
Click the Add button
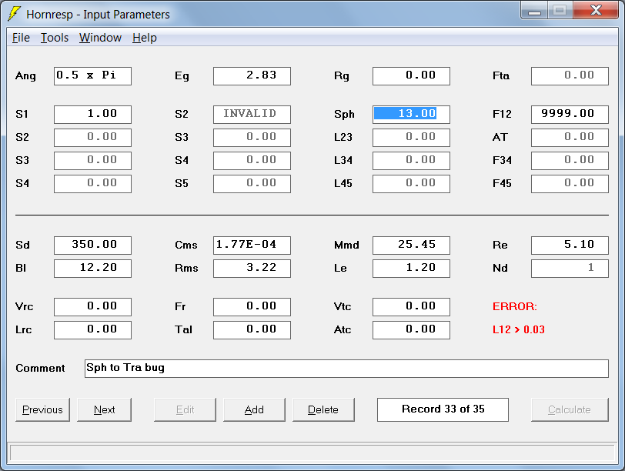[254, 409]
